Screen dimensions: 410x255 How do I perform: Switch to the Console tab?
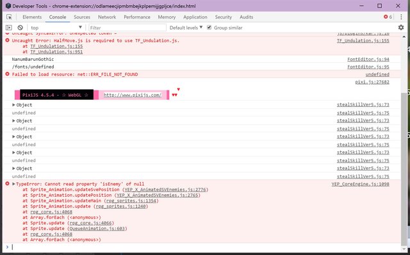point(58,17)
